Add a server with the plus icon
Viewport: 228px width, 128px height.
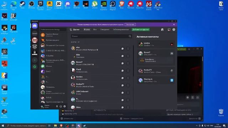coord(35,60)
